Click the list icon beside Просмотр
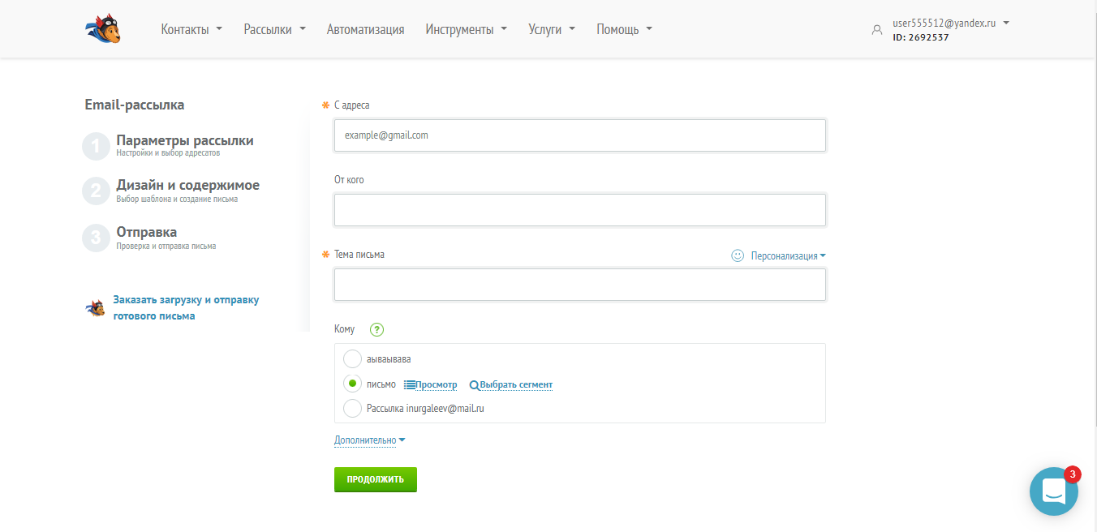Viewport: 1097px width, 532px height. (410, 384)
